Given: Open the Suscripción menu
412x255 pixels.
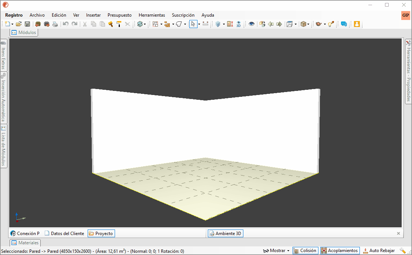Looking at the screenshot, I should (x=183, y=15).
